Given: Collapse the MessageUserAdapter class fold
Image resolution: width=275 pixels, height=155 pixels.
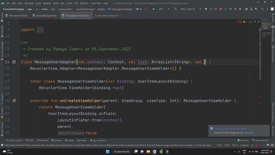Looking at the screenshot, I should 19,68.
